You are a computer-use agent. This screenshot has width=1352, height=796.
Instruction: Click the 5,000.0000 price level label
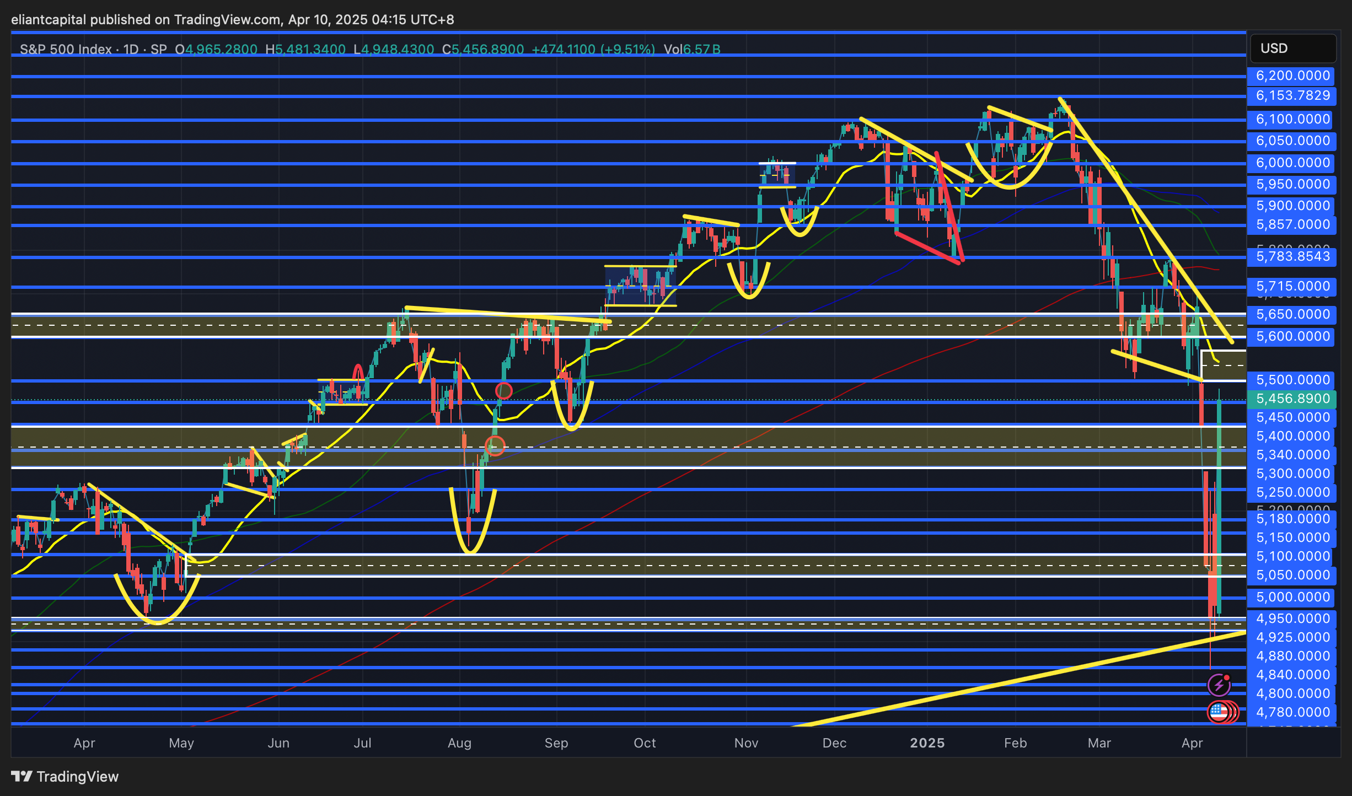1292,597
